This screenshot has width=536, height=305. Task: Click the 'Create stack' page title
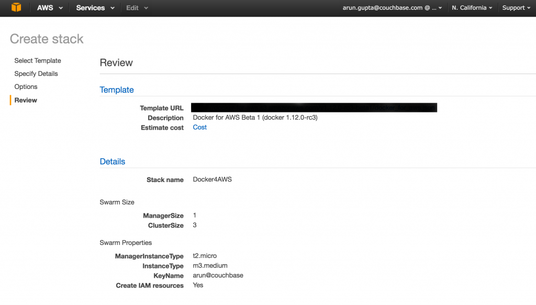47,39
